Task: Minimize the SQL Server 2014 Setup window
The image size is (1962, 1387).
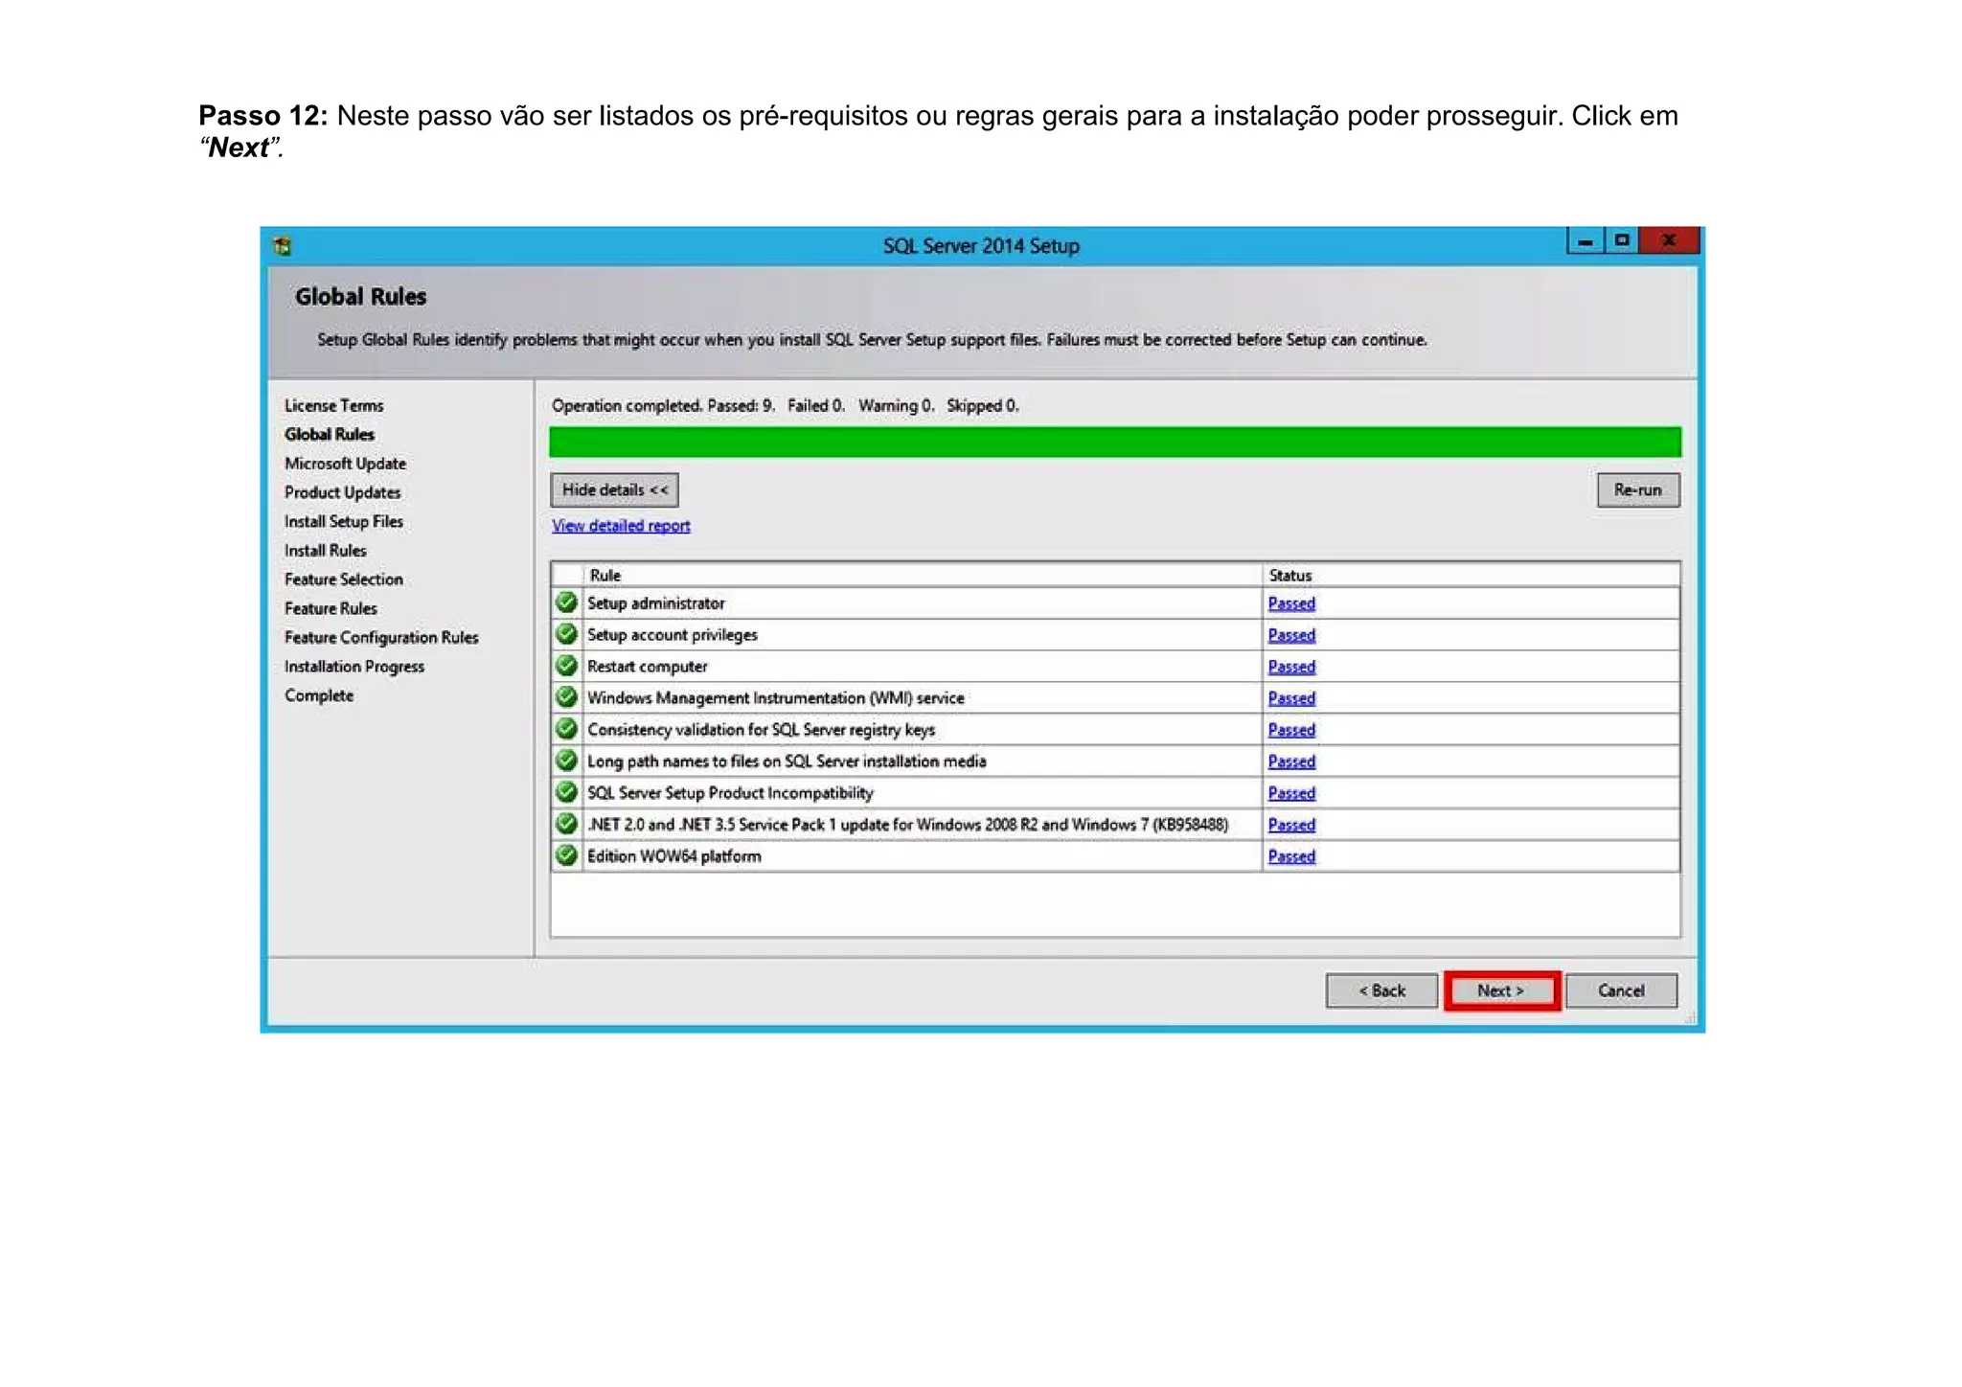Action: coord(1586,241)
